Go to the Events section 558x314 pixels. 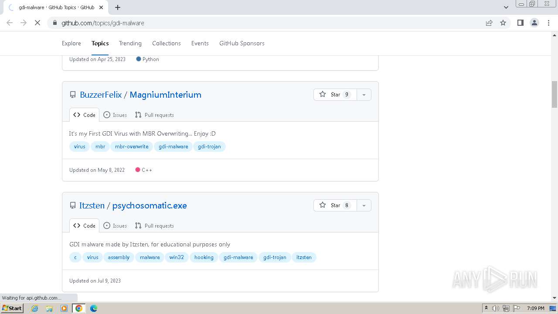pos(200,43)
